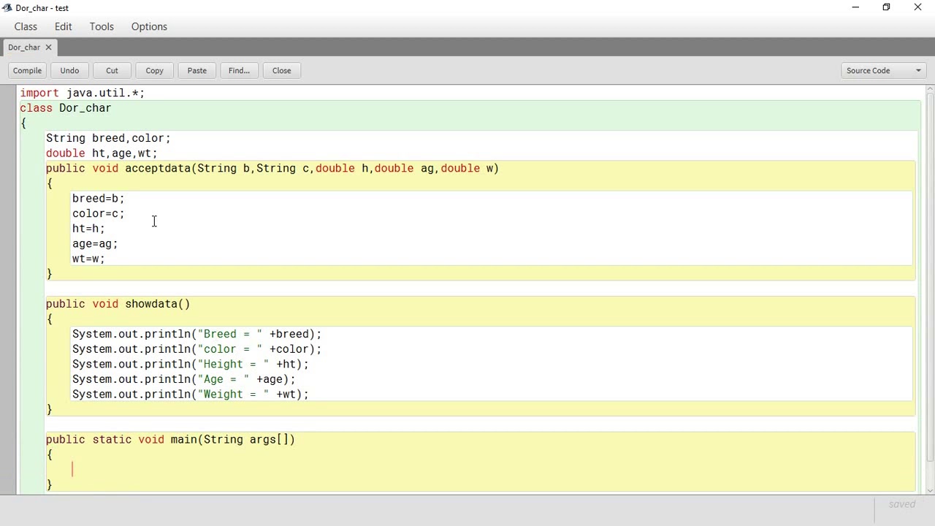The image size is (935, 526).
Task: Click the println "Age = " line
Action: 183,379
